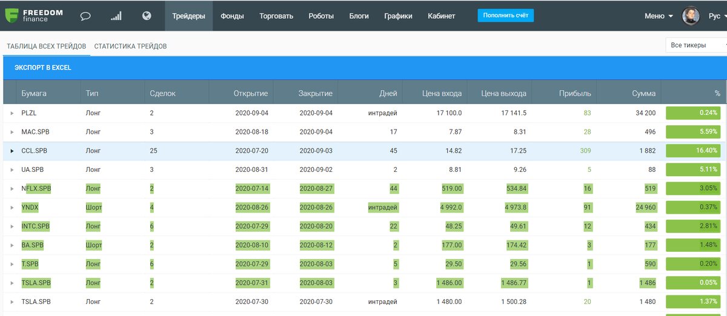Open the user avatar profile
Viewport: 727px width, 316px height.
click(691, 16)
